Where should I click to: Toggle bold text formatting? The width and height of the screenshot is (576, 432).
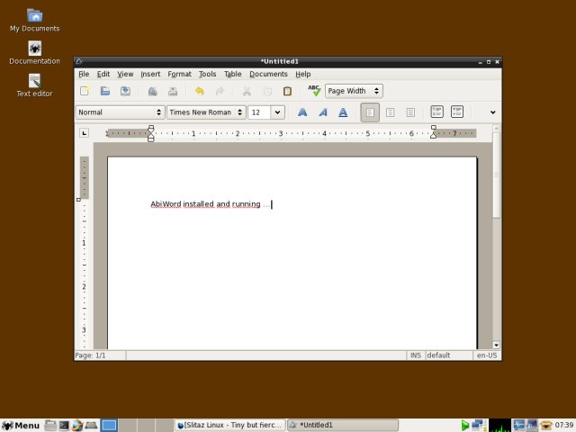[x=302, y=112]
